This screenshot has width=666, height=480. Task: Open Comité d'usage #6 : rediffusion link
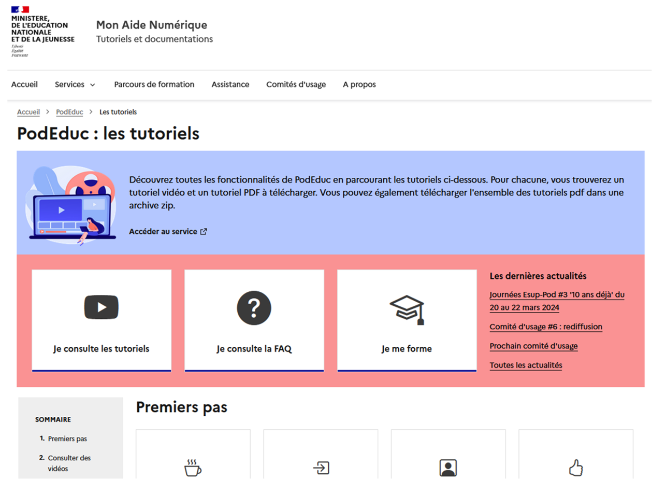click(x=546, y=327)
